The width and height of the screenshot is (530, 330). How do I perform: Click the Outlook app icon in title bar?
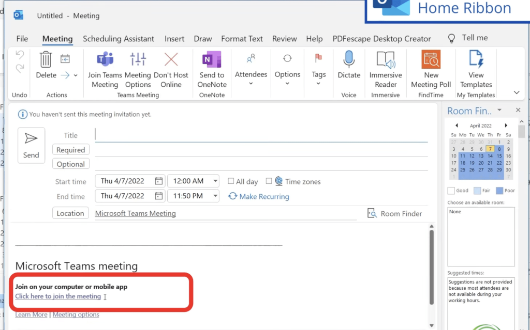18,15
